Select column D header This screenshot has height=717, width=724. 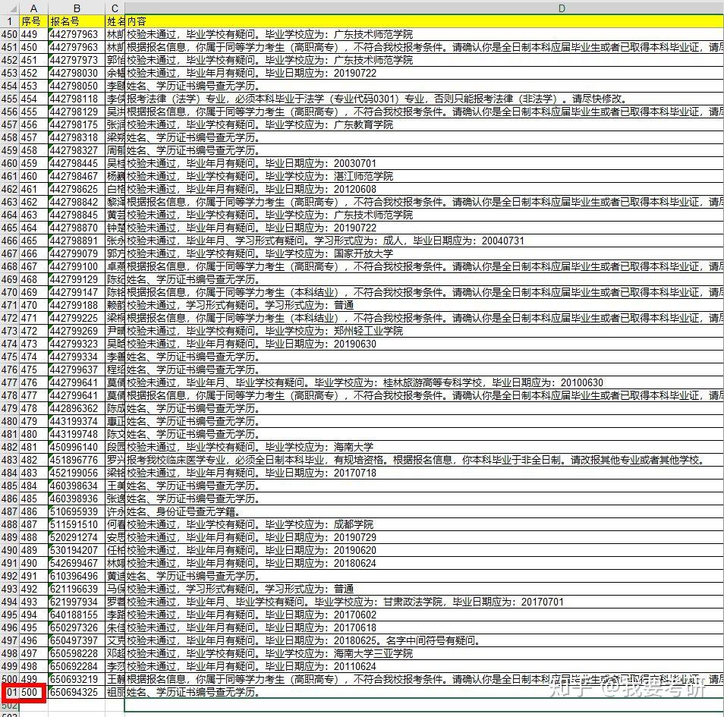pyautogui.click(x=424, y=8)
